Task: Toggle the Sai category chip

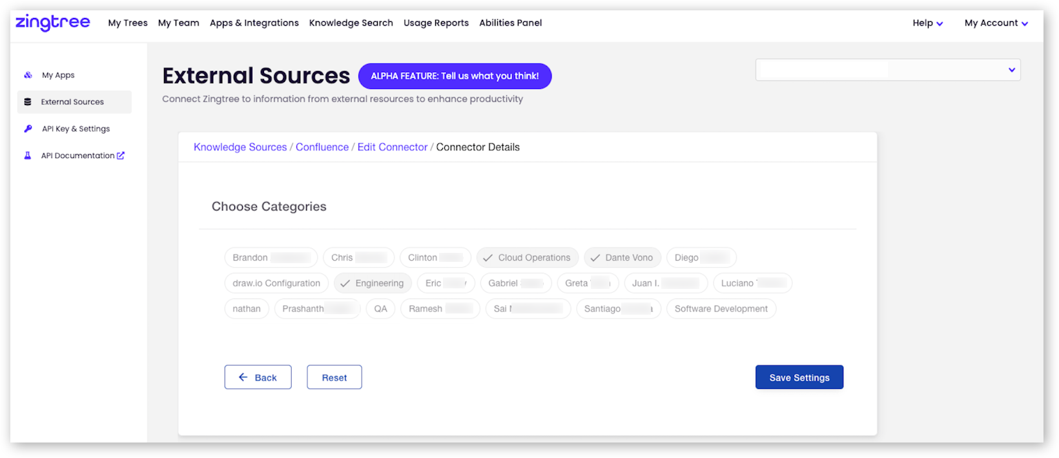Action: [528, 309]
